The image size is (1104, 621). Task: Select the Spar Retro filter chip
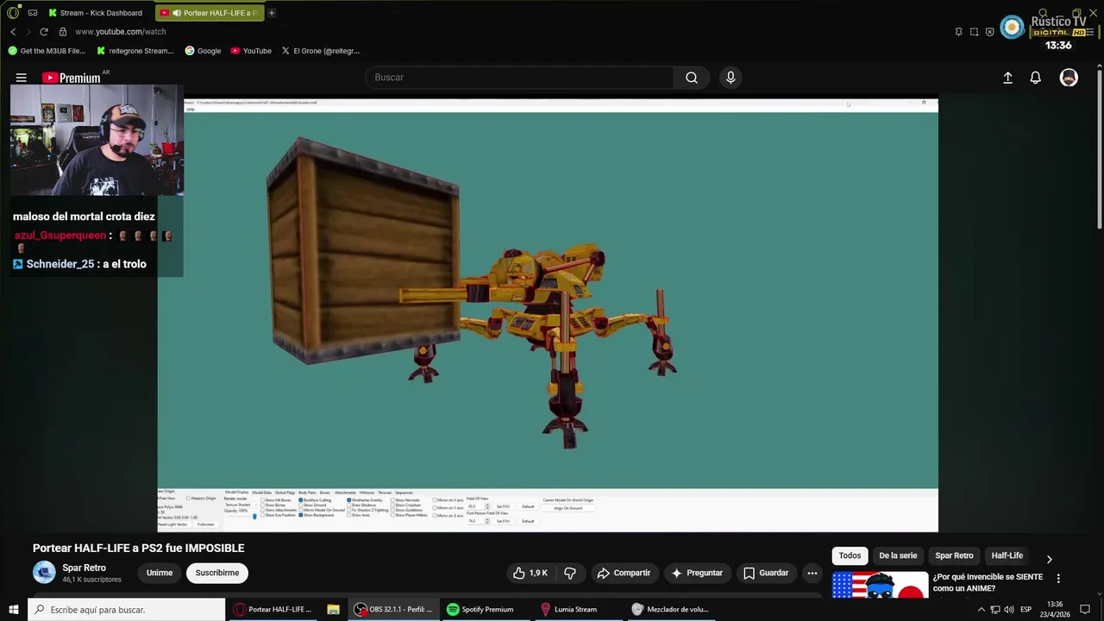click(954, 555)
